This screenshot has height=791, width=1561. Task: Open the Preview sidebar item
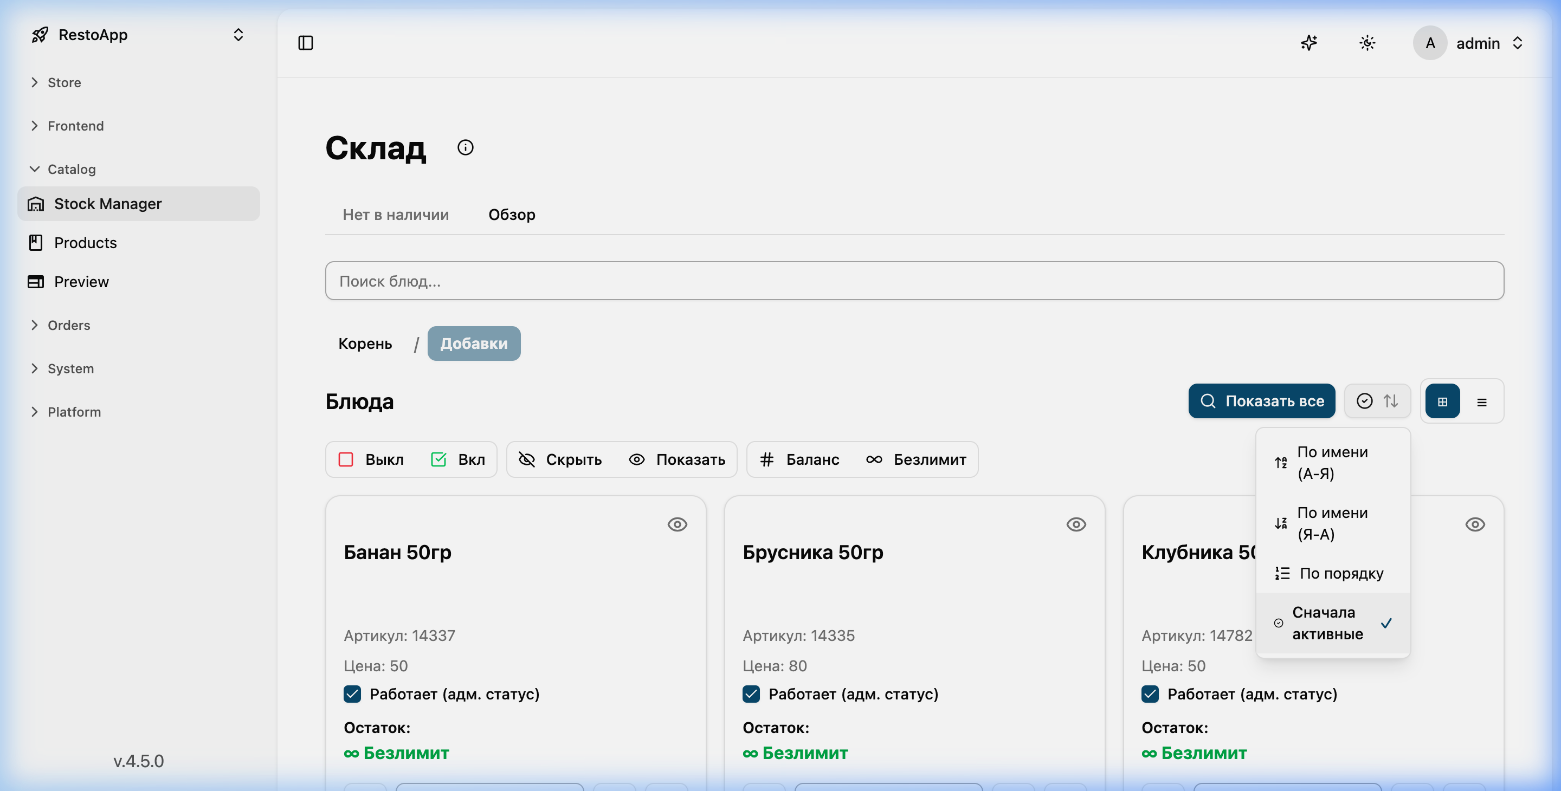tap(81, 282)
